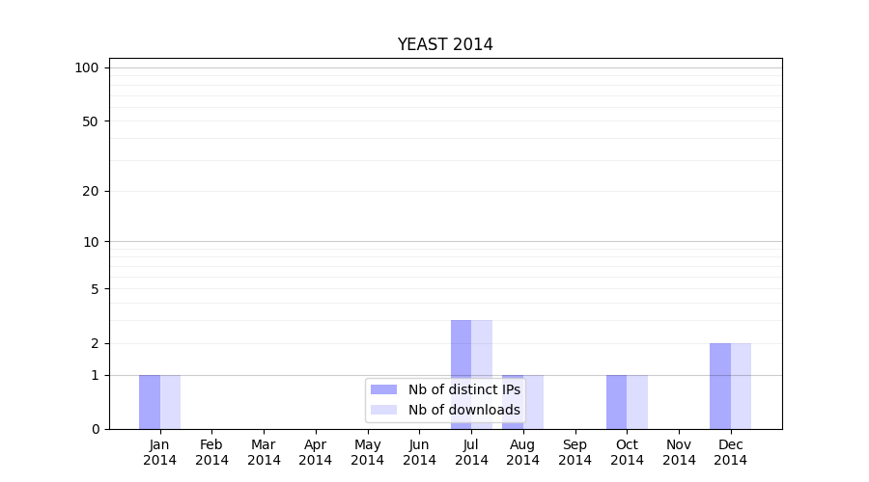The width and height of the screenshot is (869, 482).
Task: Click the Sep 2014 x-axis label
Action: pyautogui.click(x=575, y=452)
